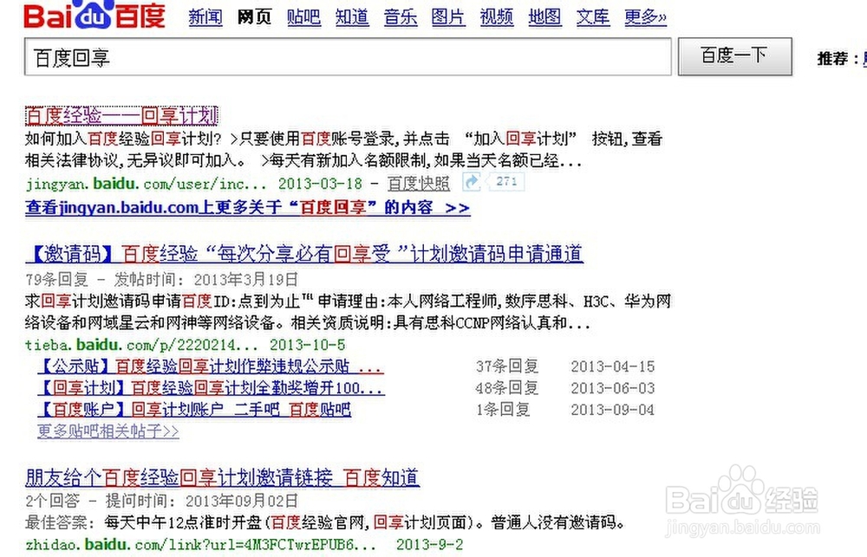Click the 百度一下 search button
The image size is (867, 557).
coord(734,55)
